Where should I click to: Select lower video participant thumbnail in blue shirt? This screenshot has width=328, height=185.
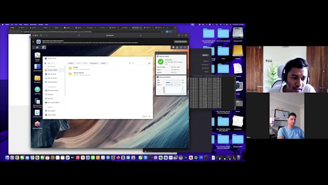287,116
